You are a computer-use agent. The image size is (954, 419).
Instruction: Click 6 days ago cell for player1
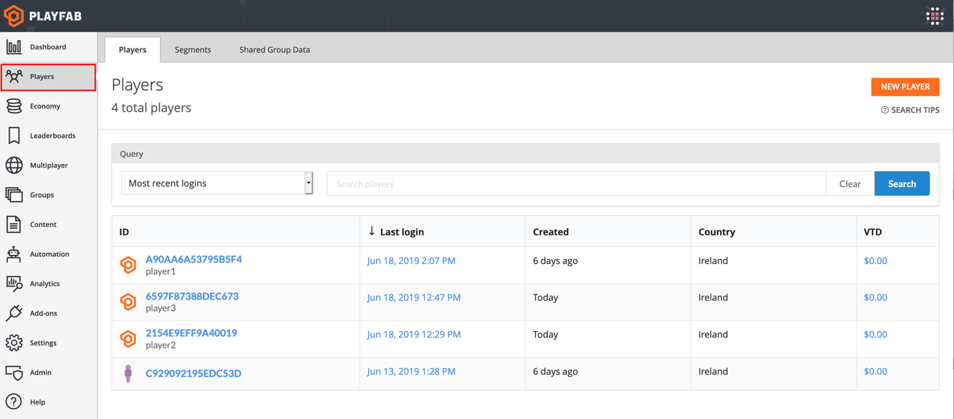pyautogui.click(x=555, y=261)
